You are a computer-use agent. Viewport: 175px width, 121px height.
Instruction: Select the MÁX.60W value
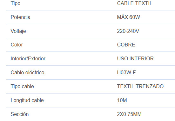pos(128,17)
